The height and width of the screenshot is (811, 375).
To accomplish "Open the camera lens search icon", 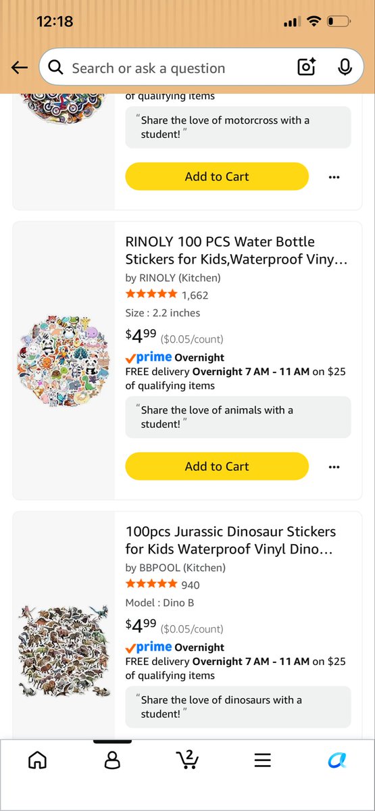I will click(307, 68).
